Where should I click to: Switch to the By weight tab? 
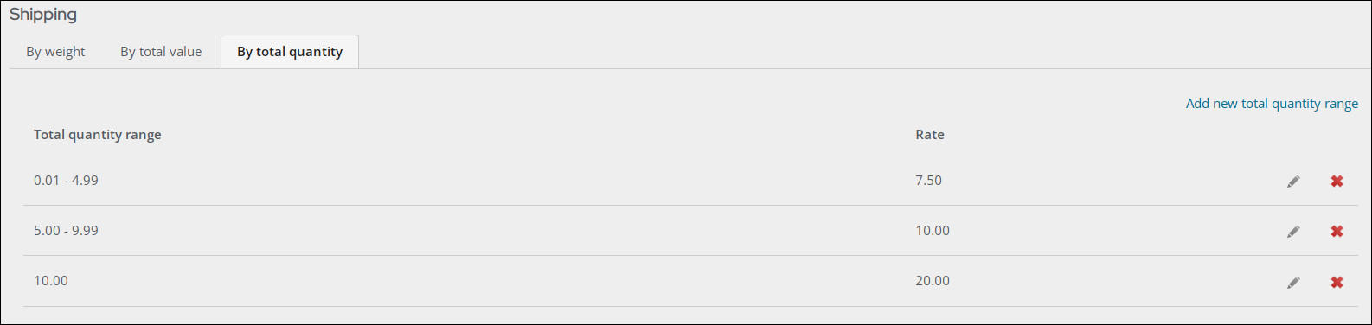(x=55, y=52)
